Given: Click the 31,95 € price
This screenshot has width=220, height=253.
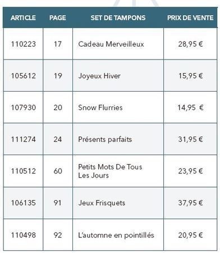Looking at the screenshot, I should 190,139.
